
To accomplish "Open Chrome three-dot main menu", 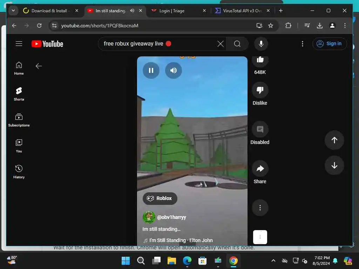I will (x=345, y=26).
